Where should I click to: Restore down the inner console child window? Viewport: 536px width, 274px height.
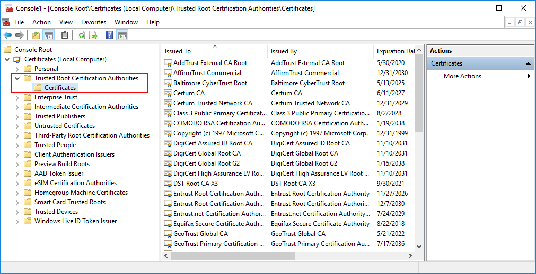click(x=520, y=23)
